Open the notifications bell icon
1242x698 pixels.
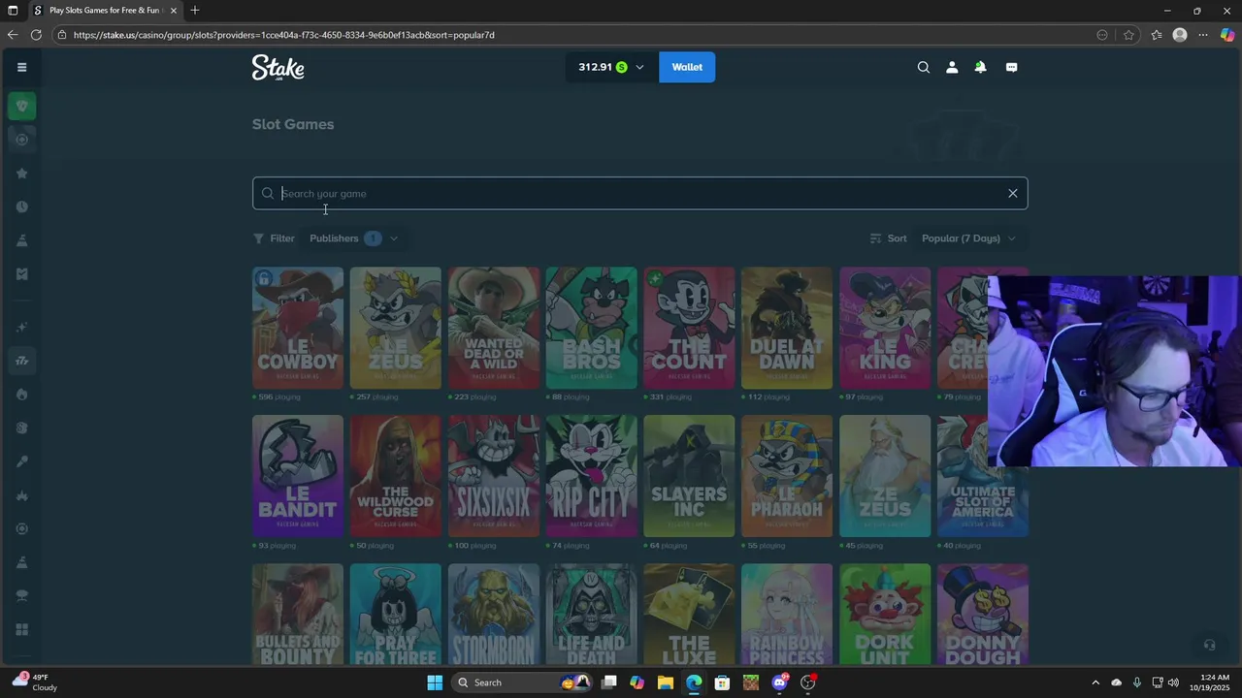pos(980,67)
